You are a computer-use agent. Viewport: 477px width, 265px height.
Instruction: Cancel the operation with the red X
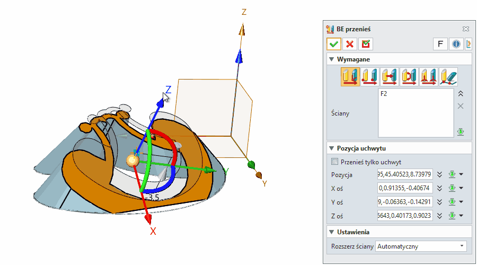[349, 44]
